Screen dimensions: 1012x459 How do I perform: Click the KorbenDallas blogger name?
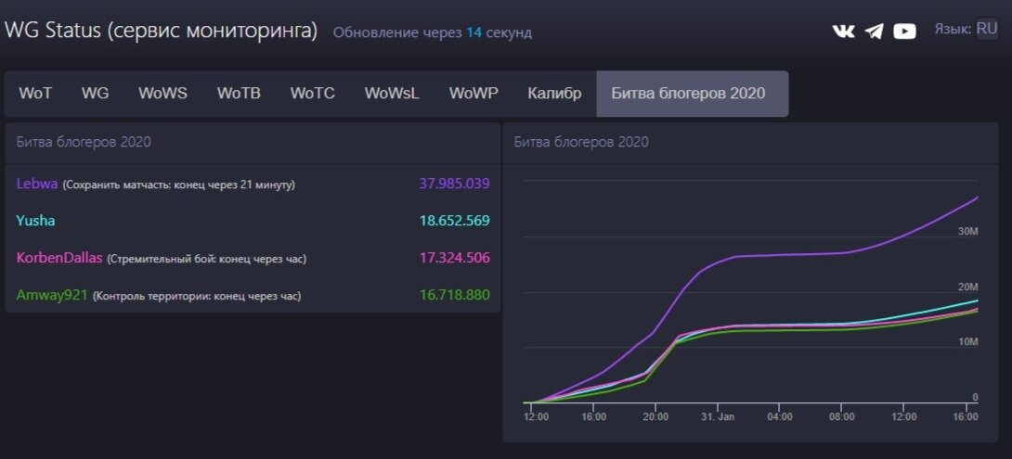pos(59,258)
